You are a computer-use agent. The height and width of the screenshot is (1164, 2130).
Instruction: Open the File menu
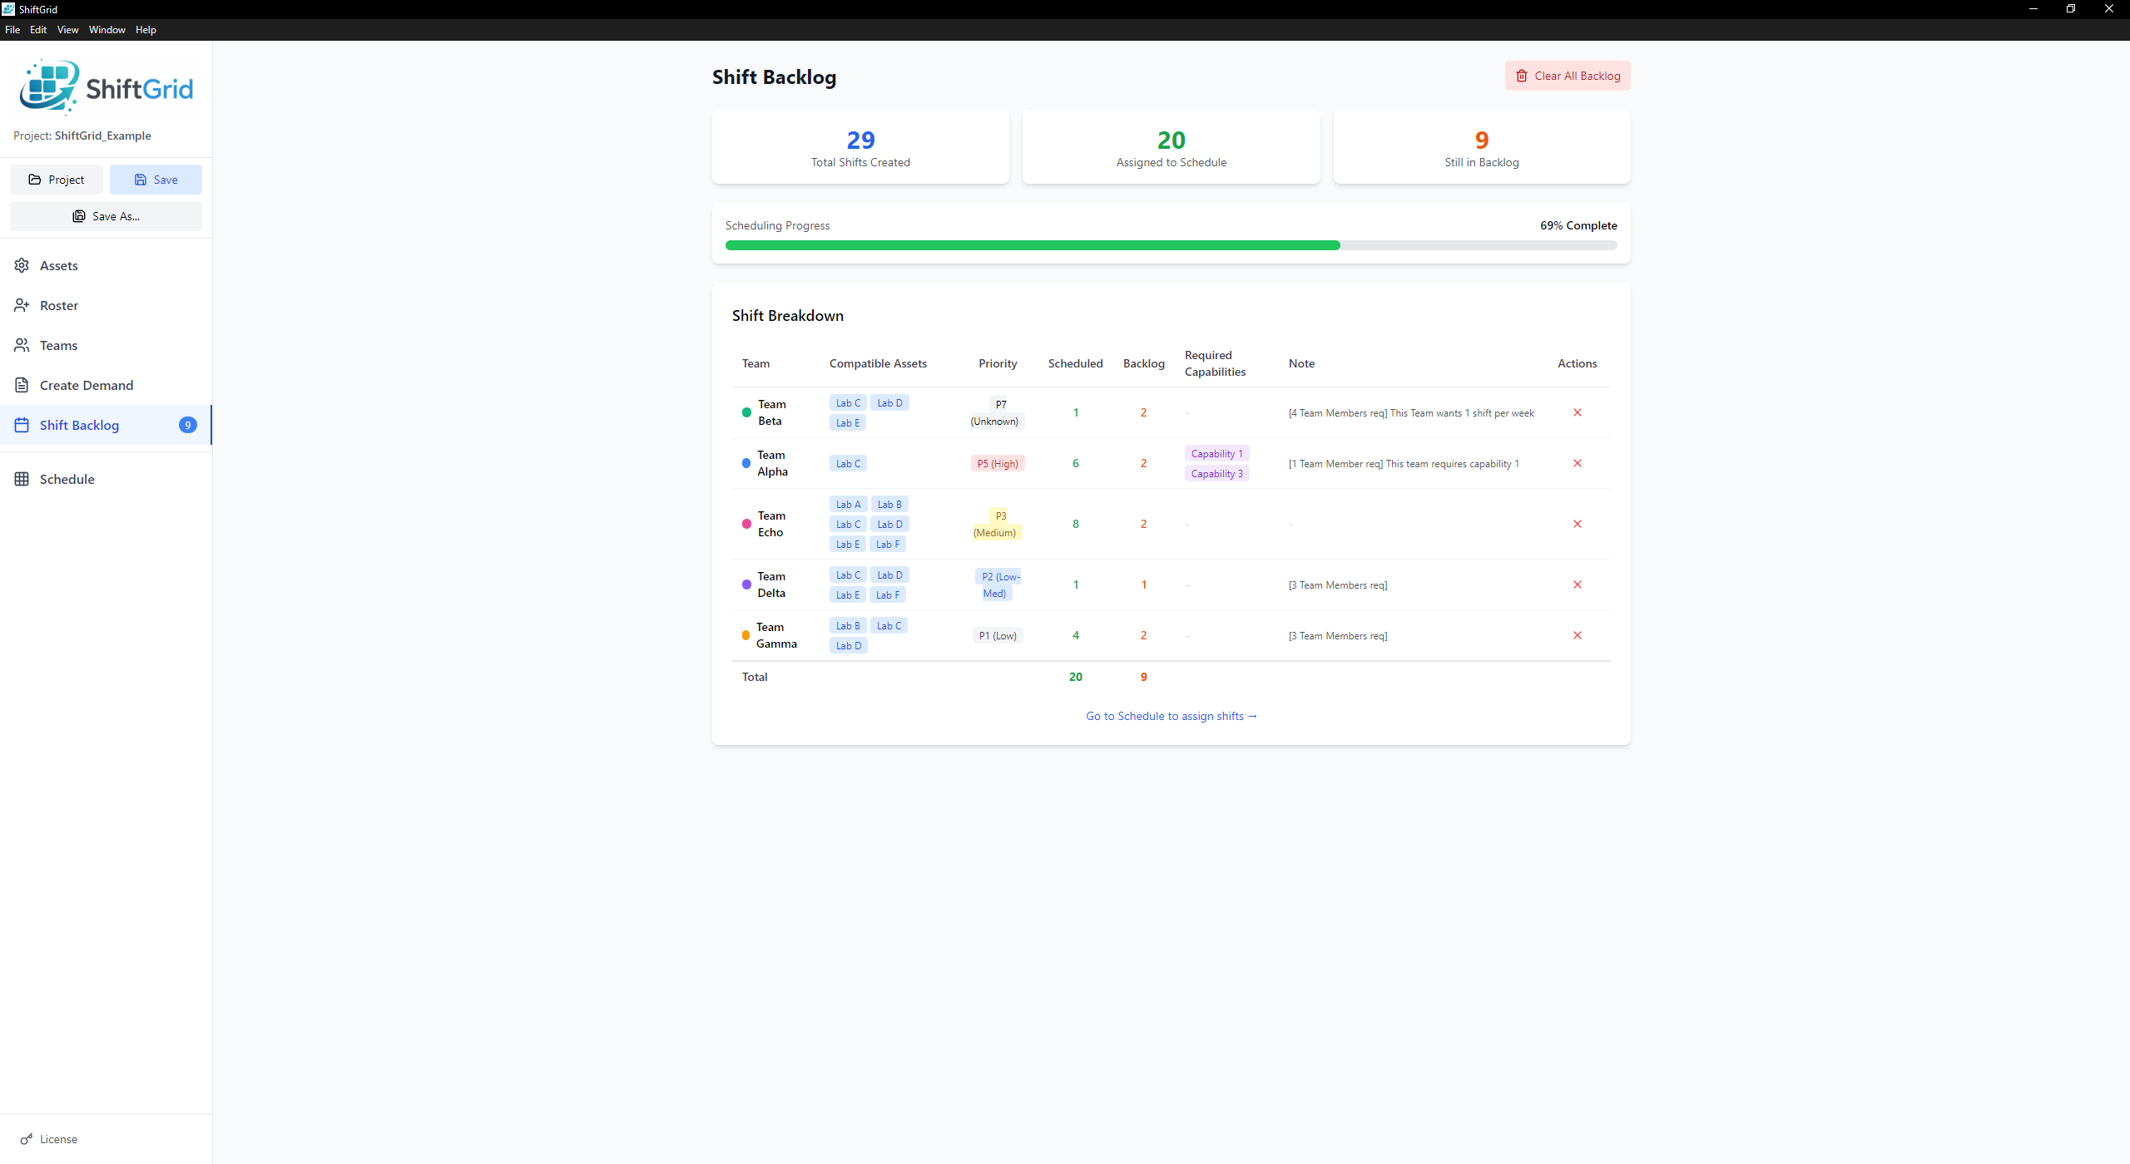pyautogui.click(x=12, y=29)
